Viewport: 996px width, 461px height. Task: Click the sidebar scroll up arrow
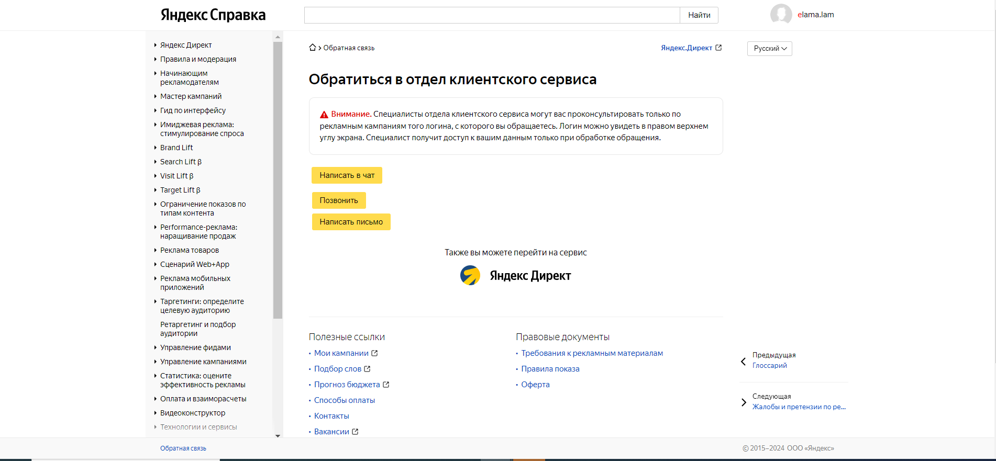[278, 37]
